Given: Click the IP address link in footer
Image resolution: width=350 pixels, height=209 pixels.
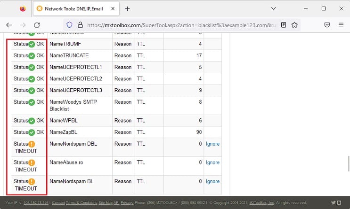Looking at the screenshot, I should [x=36, y=202].
